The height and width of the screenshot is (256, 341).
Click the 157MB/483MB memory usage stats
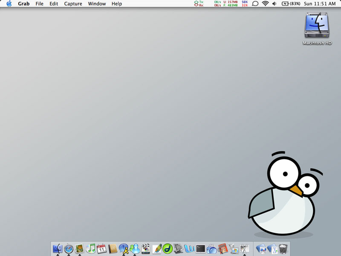pos(231,4)
